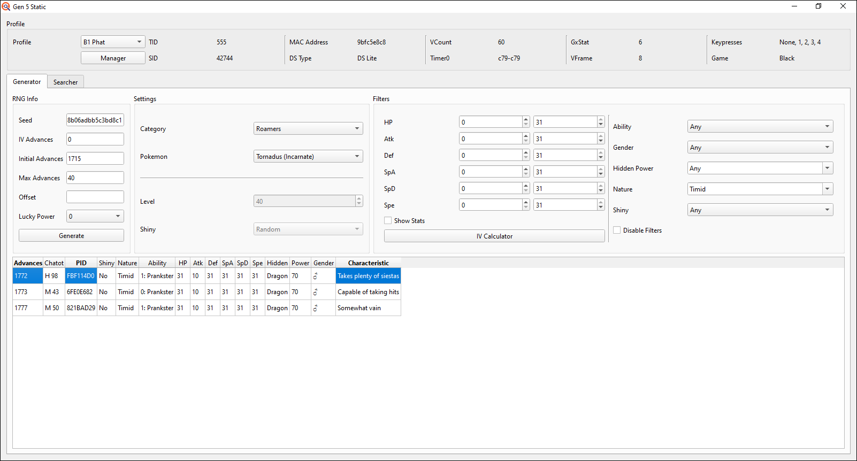This screenshot has width=857, height=461.
Task: Click the Nature column header
Action: 127,263
